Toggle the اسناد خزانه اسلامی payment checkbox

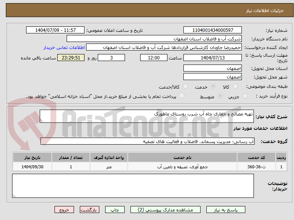[181, 96]
